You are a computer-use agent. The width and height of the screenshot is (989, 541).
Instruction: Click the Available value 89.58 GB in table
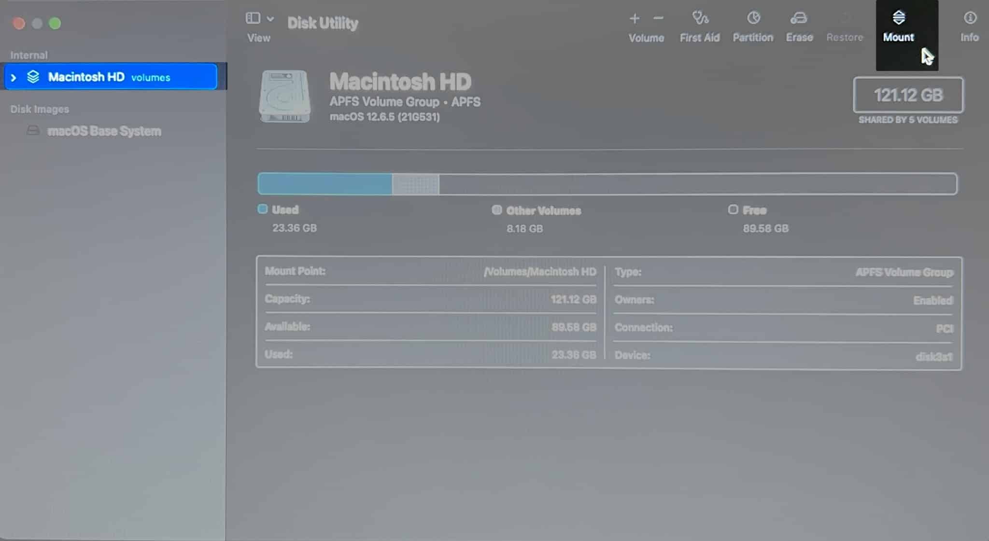click(574, 327)
